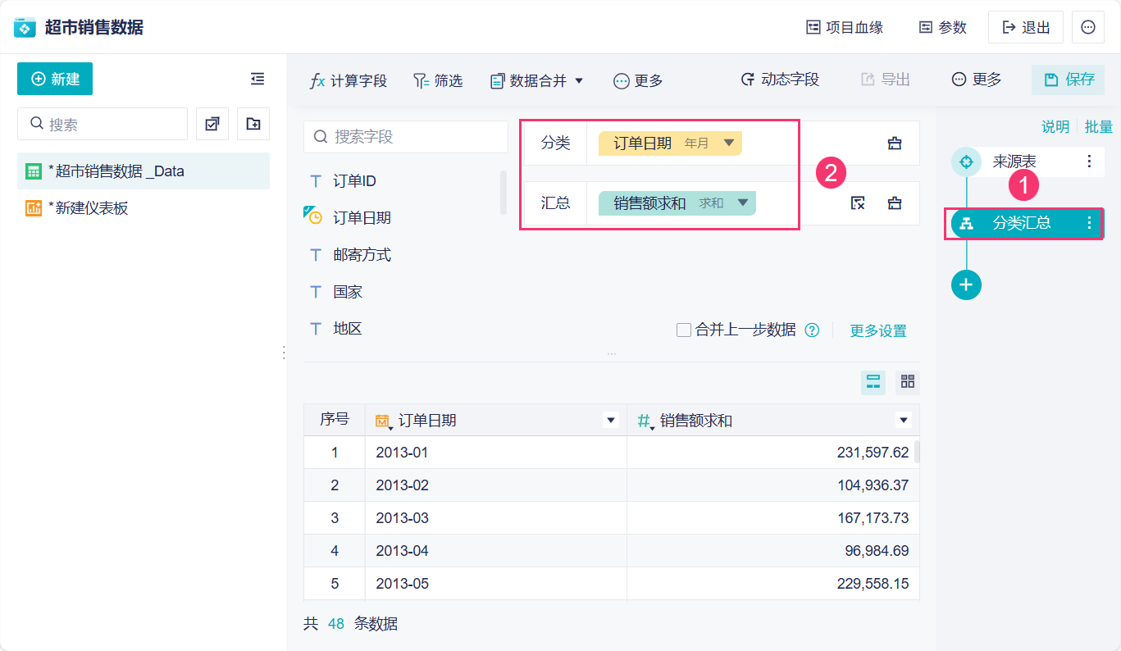This screenshot has height=651, width=1121.
Task: Enable the 合并上一步数据 checkbox
Action: 683,330
